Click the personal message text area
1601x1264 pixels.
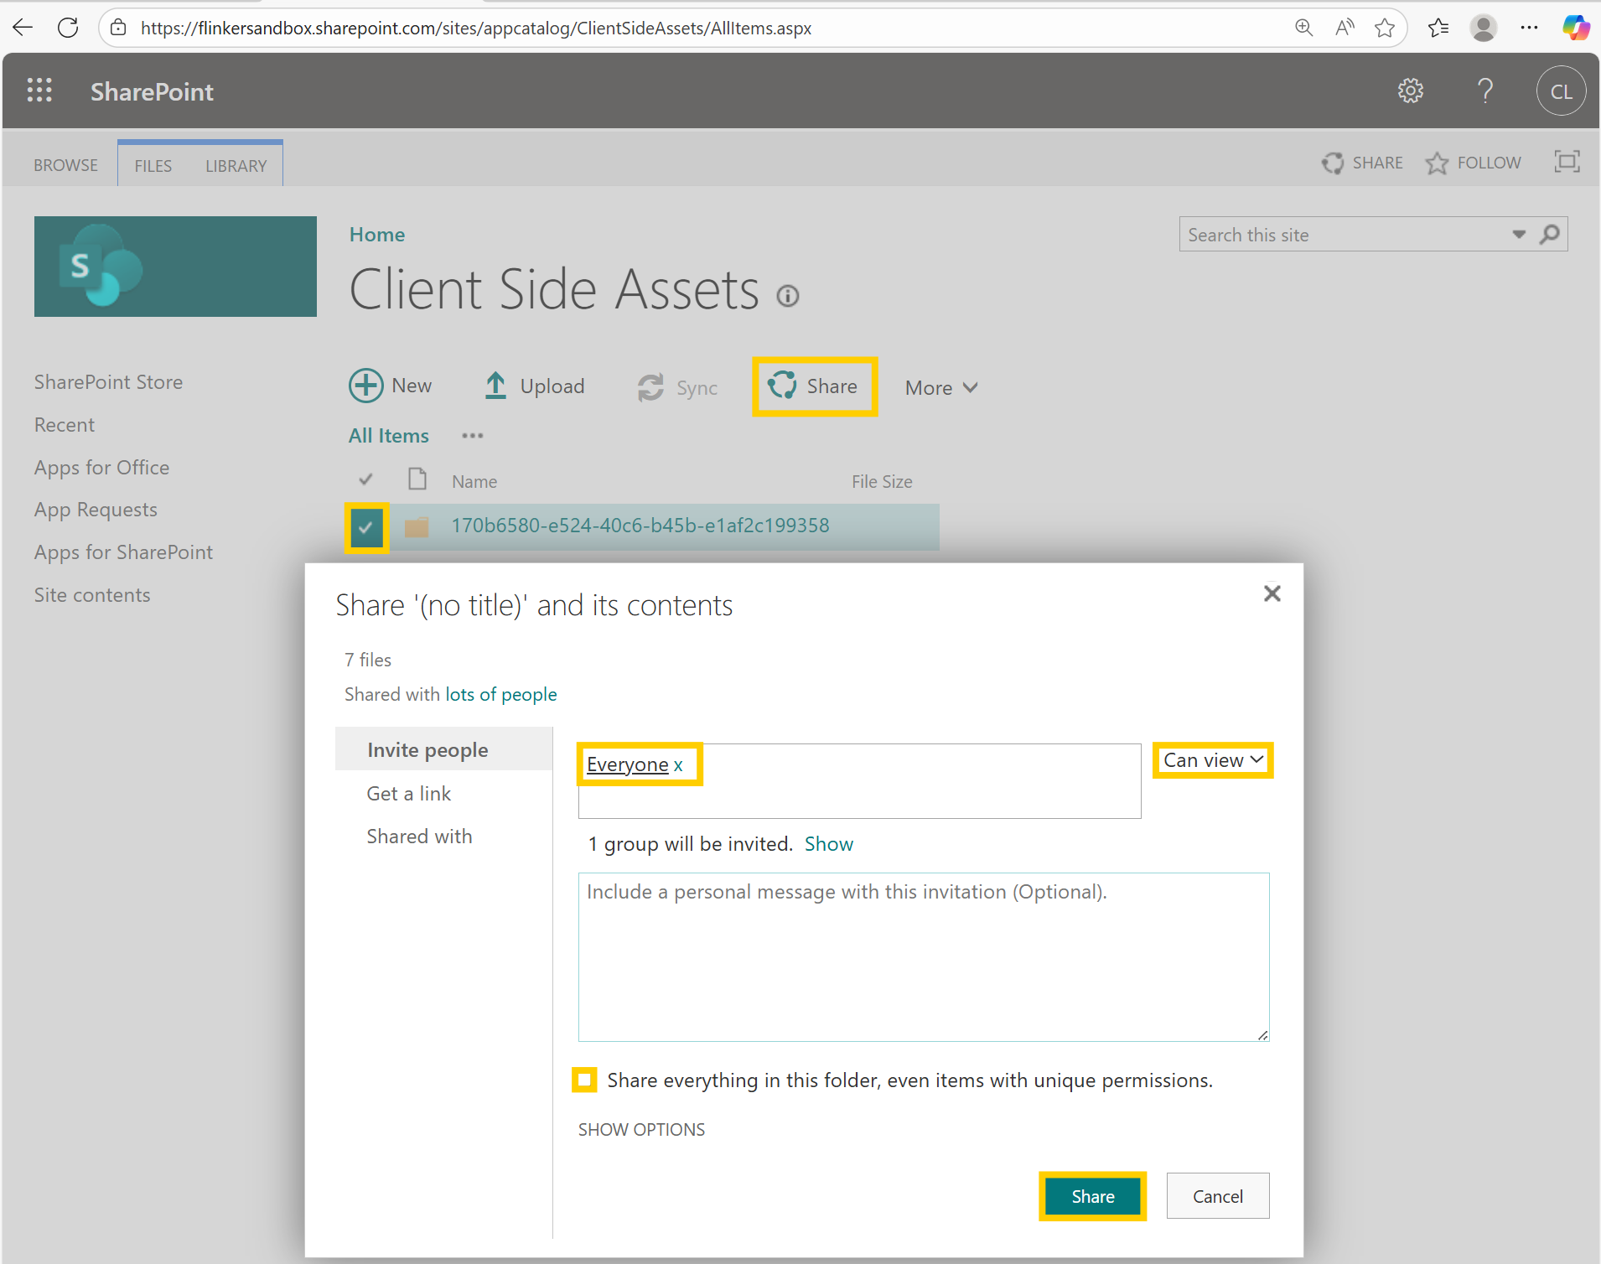pyautogui.click(x=923, y=956)
